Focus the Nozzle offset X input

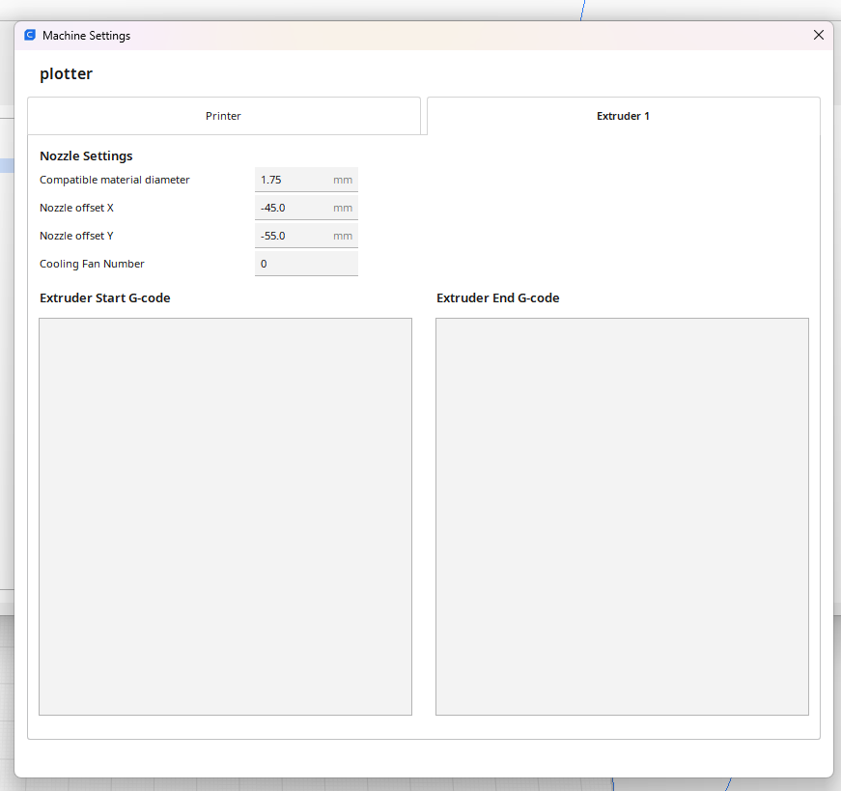[x=294, y=208]
